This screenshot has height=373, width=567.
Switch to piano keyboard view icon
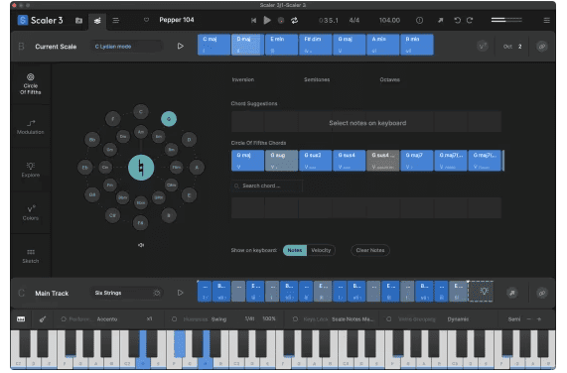coord(21,318)
